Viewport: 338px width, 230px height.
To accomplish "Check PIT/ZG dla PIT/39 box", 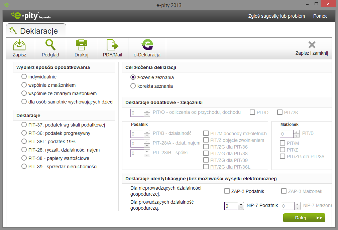I will click(206, 160).
